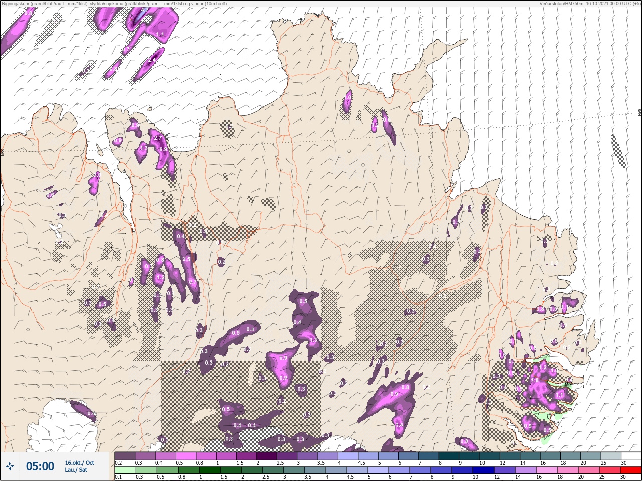The image size is (642, 481).
Task: Select the bright pink 0.5 swatch, upper legend row
Action: 186,456
